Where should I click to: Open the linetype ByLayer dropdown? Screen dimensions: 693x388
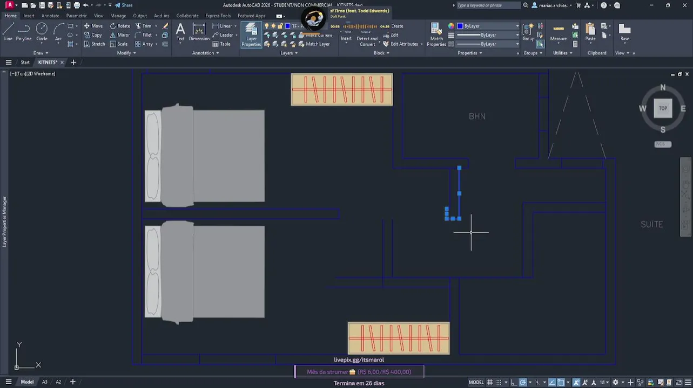click(x=488, y=44)
